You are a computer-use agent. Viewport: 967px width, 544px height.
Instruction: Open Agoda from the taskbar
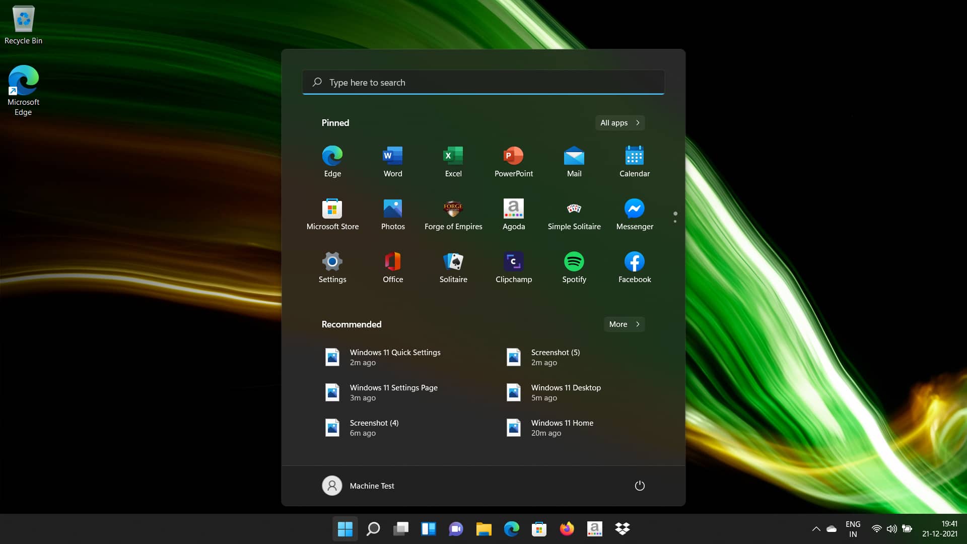coord(595,529)
